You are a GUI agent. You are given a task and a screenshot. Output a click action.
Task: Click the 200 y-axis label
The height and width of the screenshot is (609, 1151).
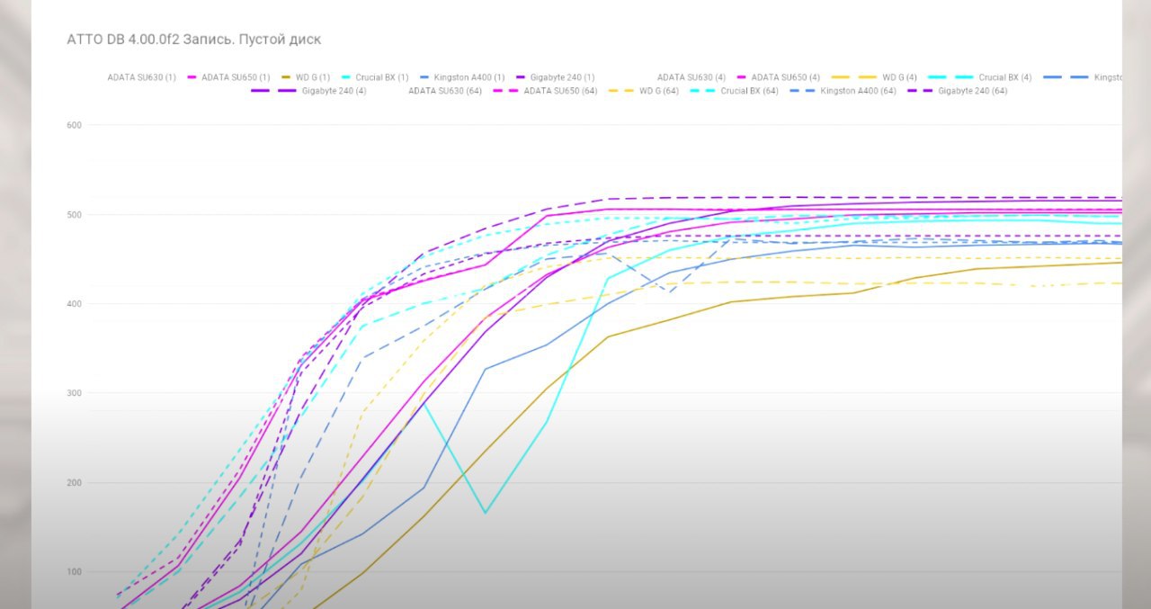(x=75, y=483)
